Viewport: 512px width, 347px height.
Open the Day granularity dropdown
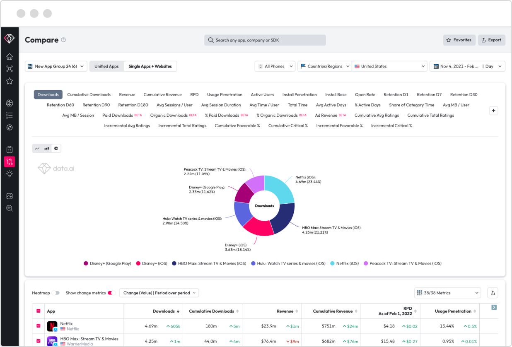pos(494,66)
